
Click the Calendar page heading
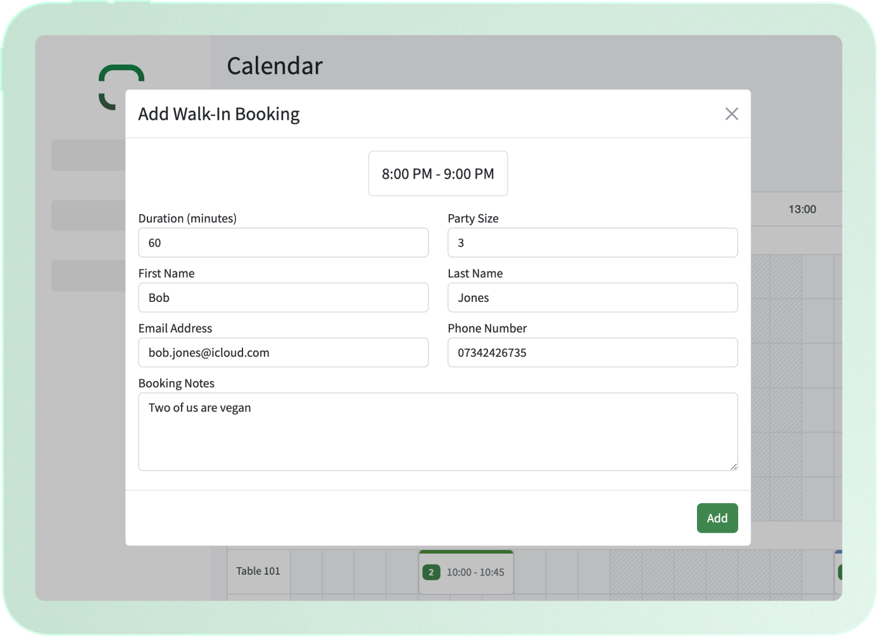click(x=275, y=66)
